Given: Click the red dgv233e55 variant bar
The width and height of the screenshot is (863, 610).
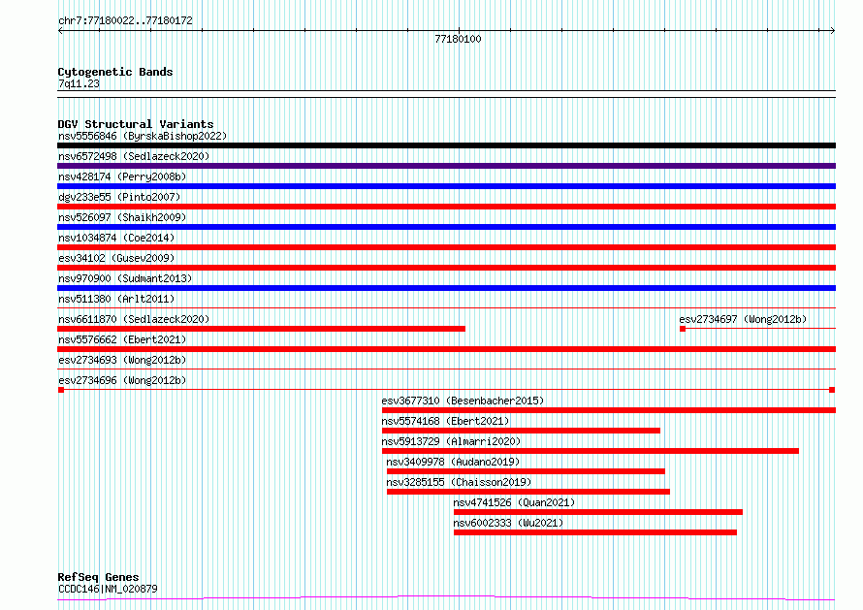Looking at the screenshot, I should click(446, 207).
